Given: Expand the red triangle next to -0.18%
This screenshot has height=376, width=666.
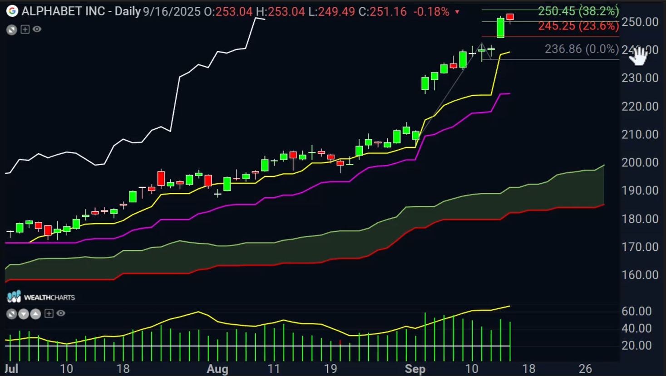Looking at the screenshot, I should (x=457, y=12).
